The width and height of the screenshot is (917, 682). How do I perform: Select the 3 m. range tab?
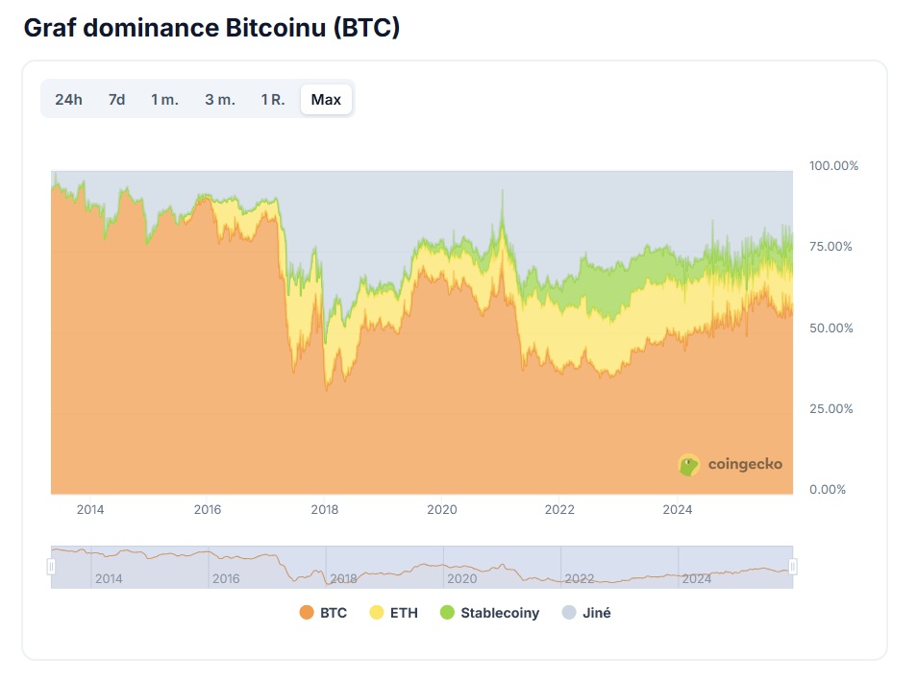[x=219, y=99]
